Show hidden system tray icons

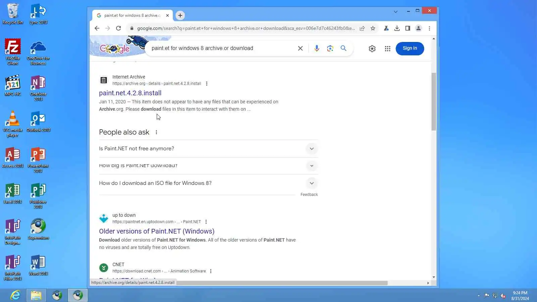[x=479, y=296]
